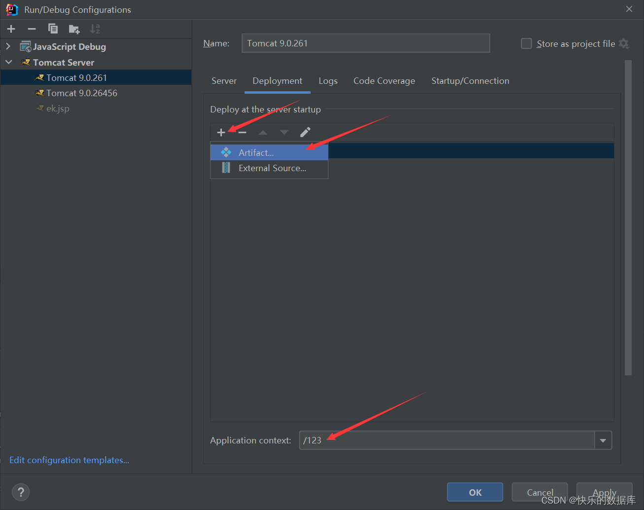
Task: Select Tomcat 9.0.261 configuration
Action: 96,77
